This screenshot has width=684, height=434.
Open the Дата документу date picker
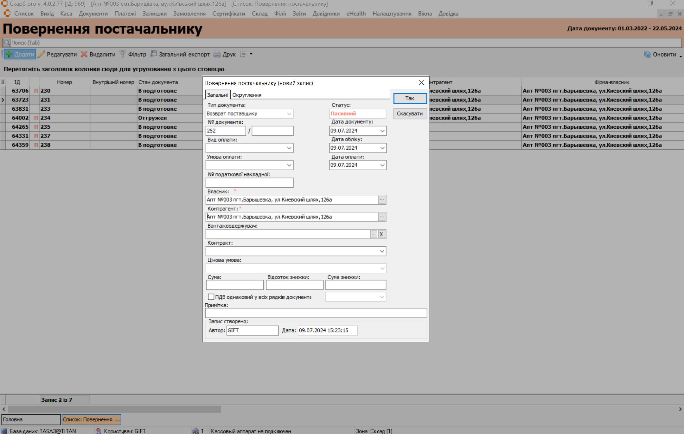click(x=382, y=131)
